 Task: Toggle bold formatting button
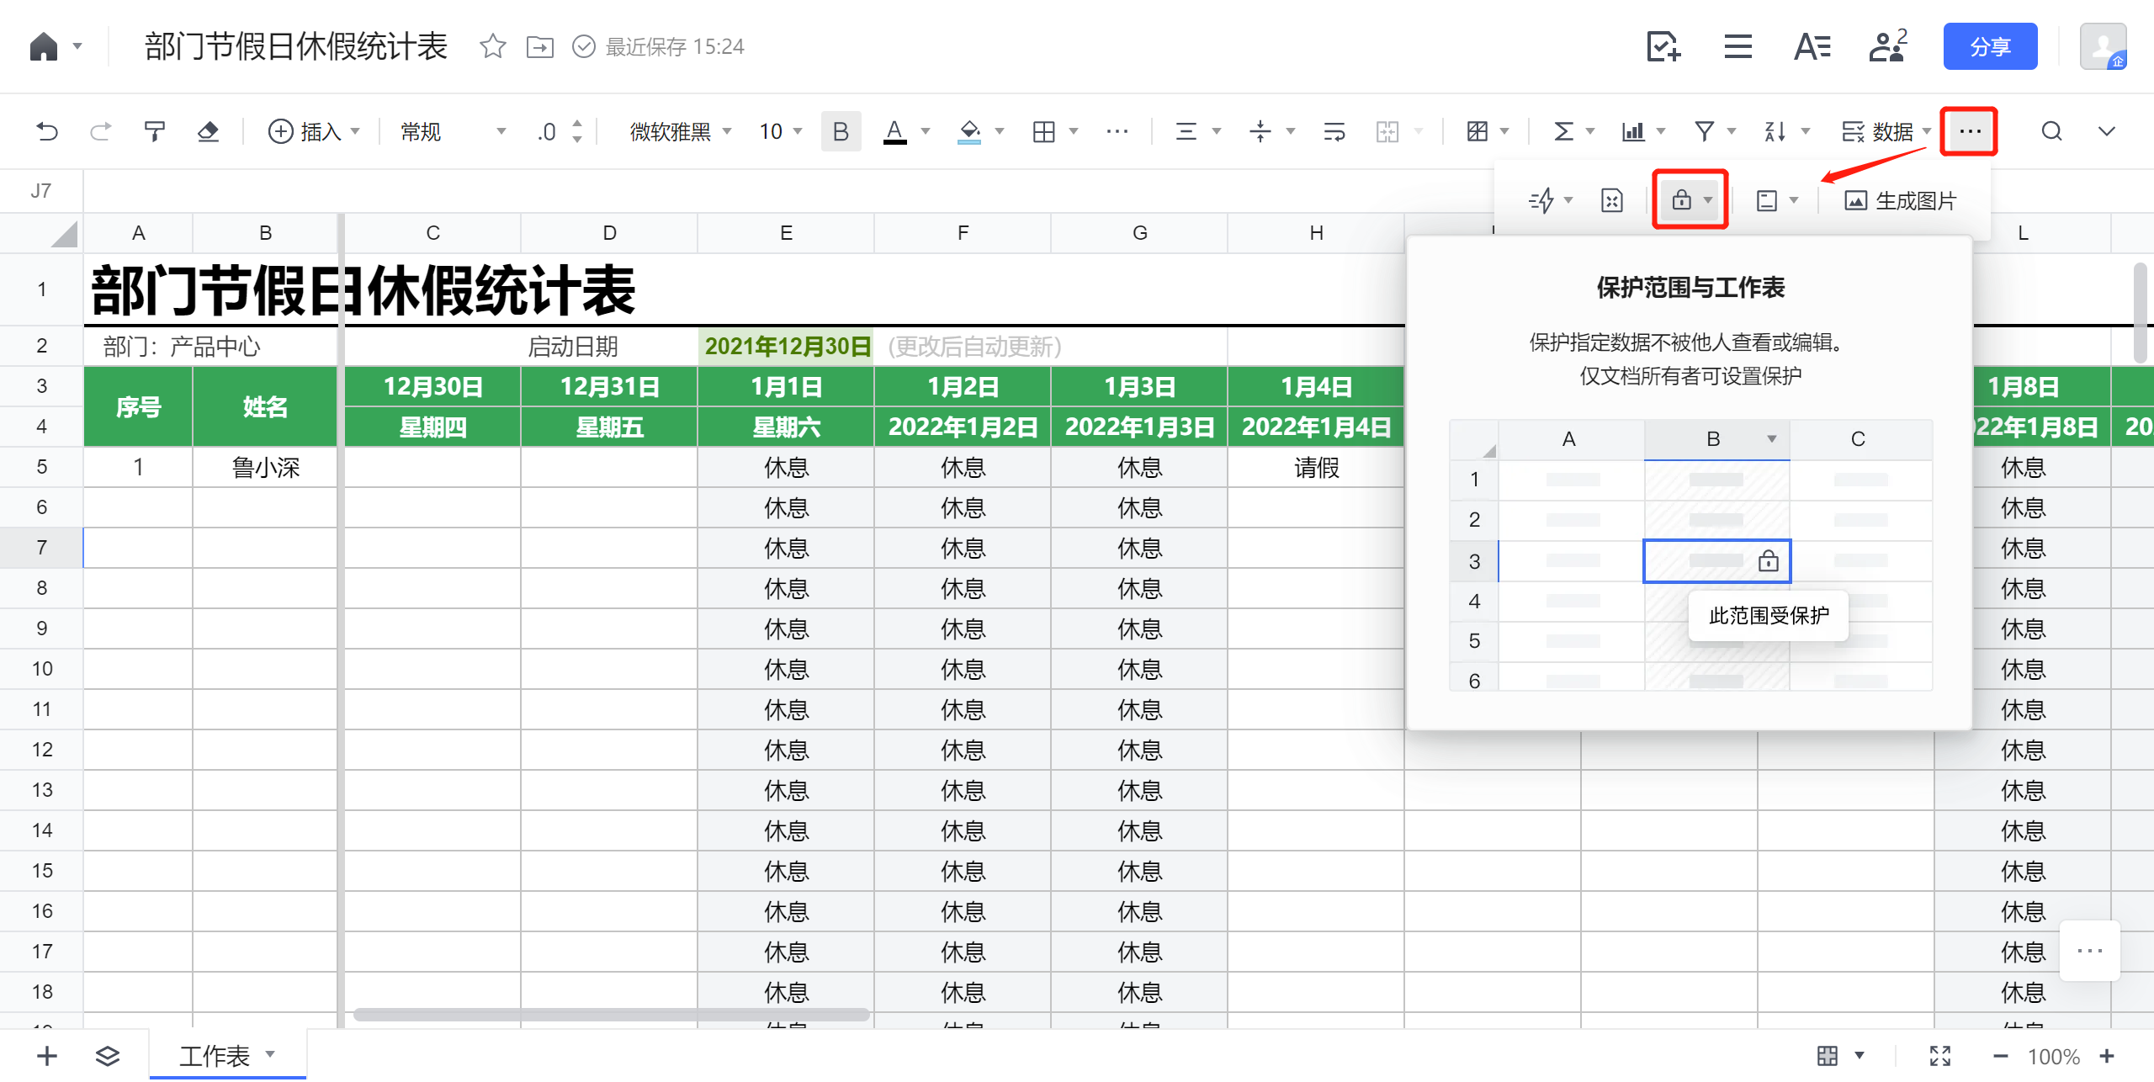coord(840,131)
